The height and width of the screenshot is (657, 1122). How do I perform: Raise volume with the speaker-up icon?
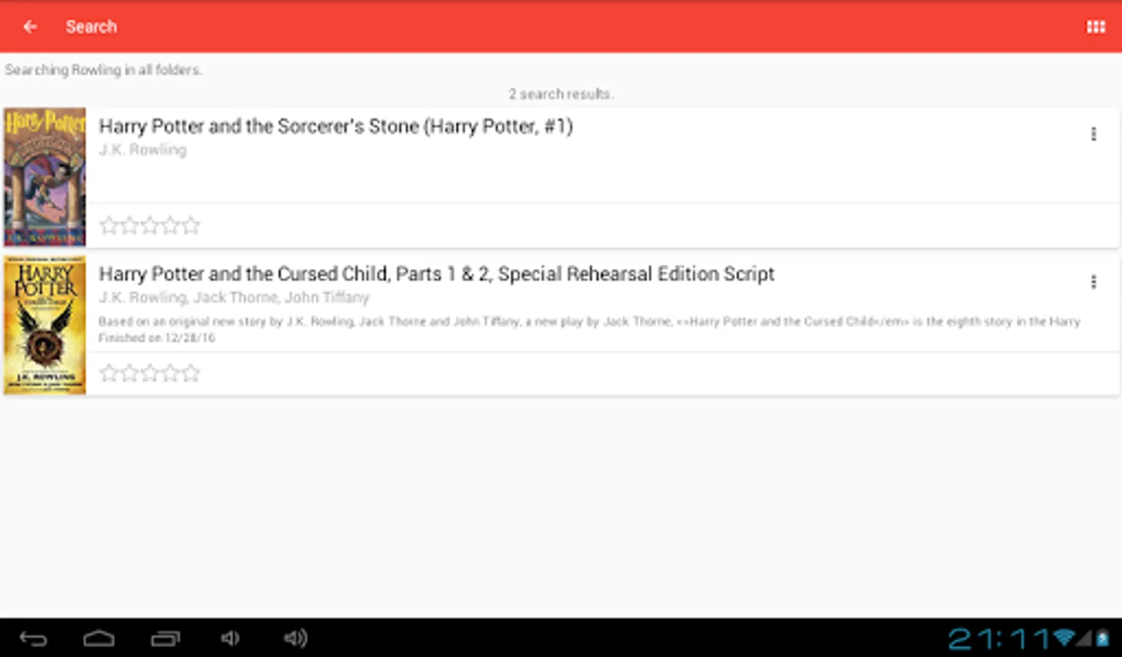(295, 639)
